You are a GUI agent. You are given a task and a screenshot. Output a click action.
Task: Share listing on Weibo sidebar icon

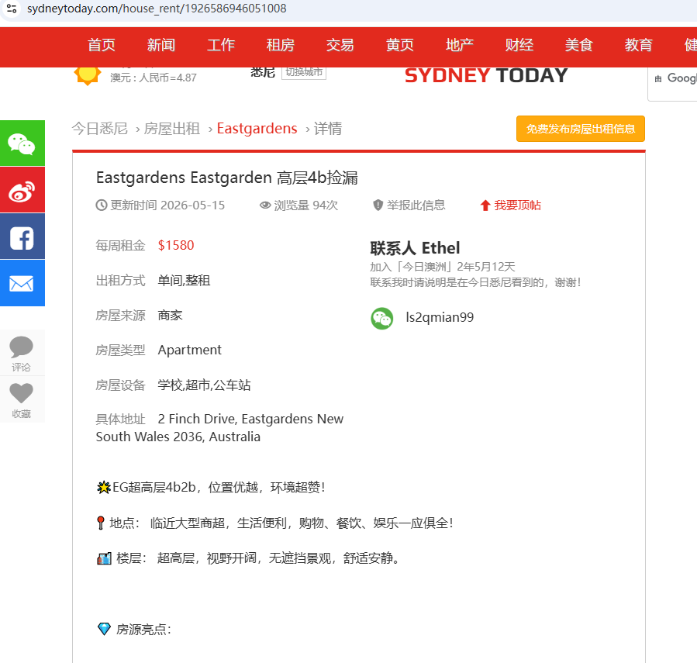click(x=22, y=190)
